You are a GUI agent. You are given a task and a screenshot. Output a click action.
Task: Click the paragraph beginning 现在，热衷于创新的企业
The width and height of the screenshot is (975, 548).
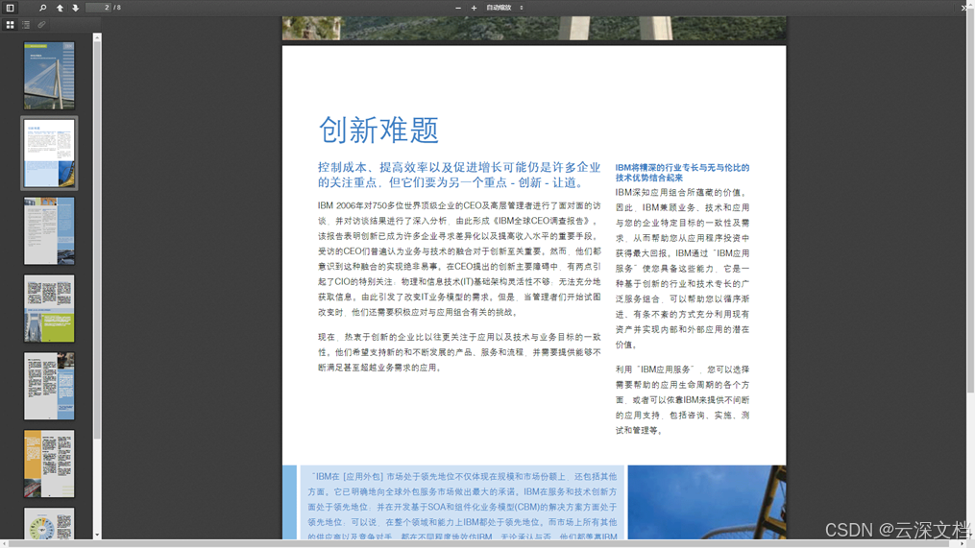click(x=459, y=352)
